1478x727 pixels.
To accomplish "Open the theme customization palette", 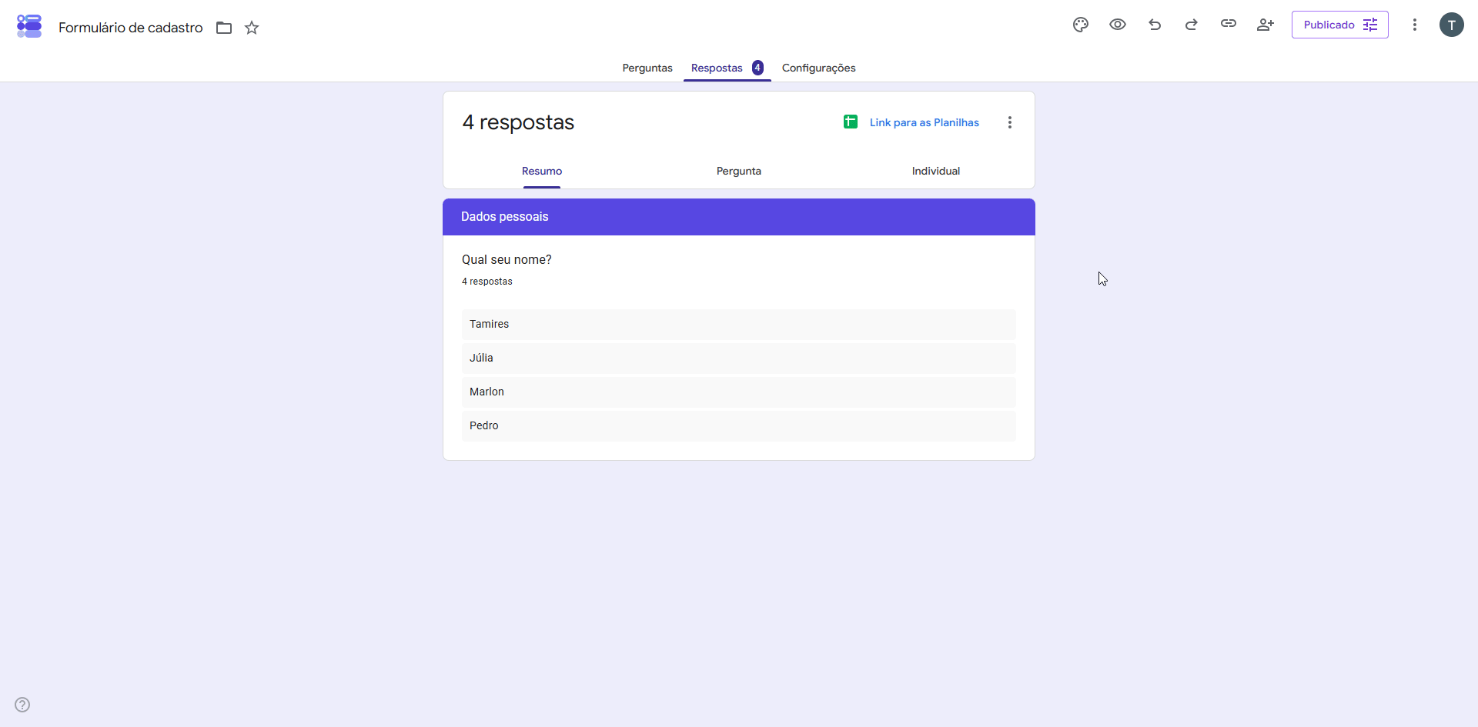I will (1081, 25).
